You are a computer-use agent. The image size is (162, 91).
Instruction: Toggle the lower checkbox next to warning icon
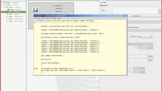point(132,72)
